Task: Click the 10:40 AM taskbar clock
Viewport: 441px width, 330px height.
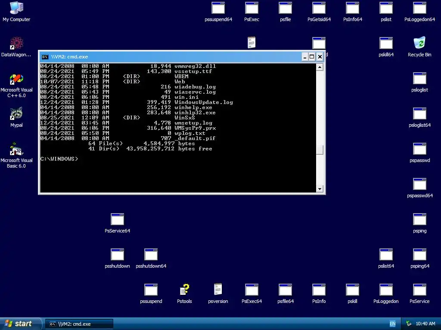Action: [x=425, y=324]
